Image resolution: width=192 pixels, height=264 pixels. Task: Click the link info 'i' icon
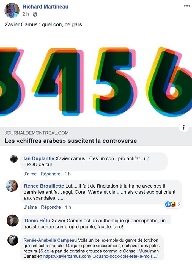[183, 127]
